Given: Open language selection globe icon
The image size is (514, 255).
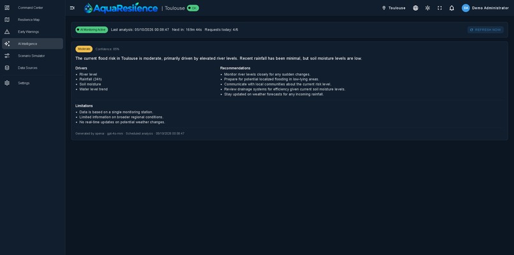Looking at the screenshot, I should point(415,8).
